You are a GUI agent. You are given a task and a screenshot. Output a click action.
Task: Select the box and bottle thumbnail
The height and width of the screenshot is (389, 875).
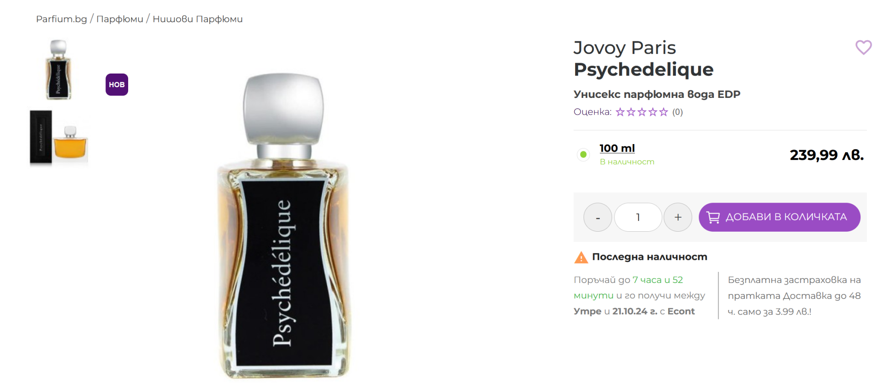59,138
